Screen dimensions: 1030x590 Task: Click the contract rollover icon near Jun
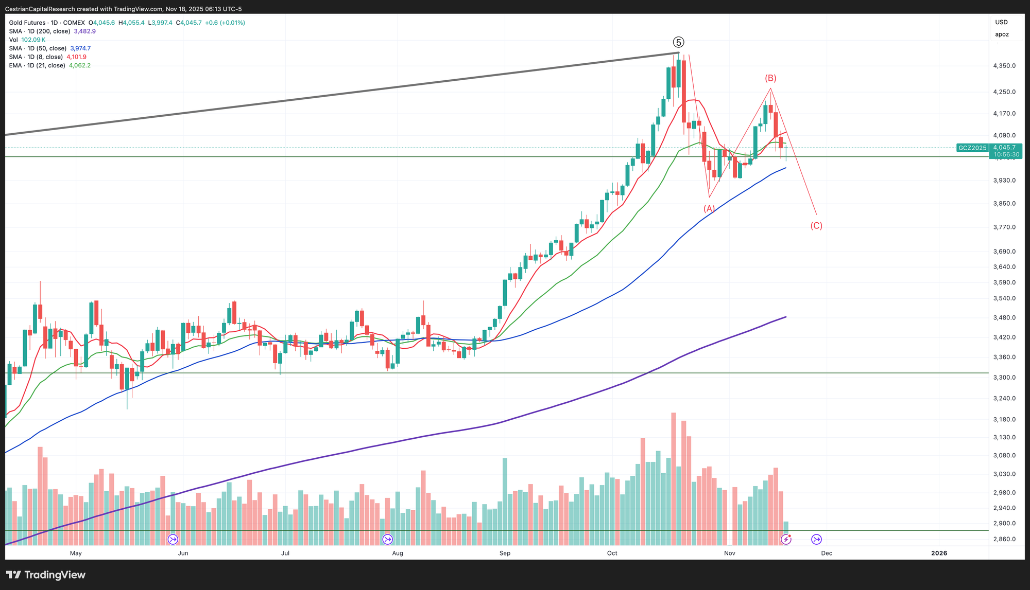pos(173,539)
